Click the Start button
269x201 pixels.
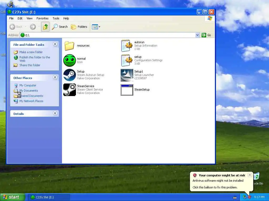click(12, 197)
